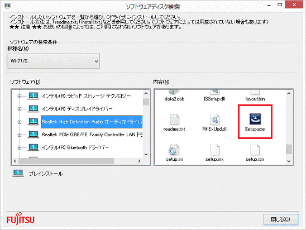The width and height of the screenshot is (306, 230).
Task: Click the data2.cab file name
Action: [174, 99]
